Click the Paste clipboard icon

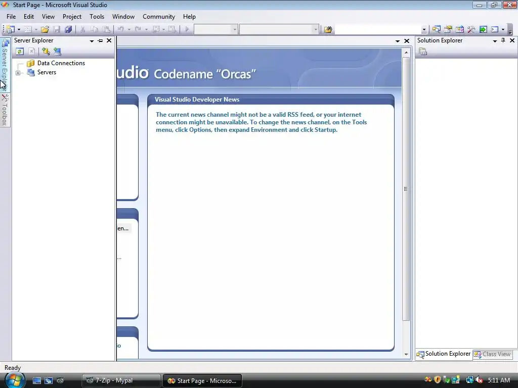coord(106,29)
